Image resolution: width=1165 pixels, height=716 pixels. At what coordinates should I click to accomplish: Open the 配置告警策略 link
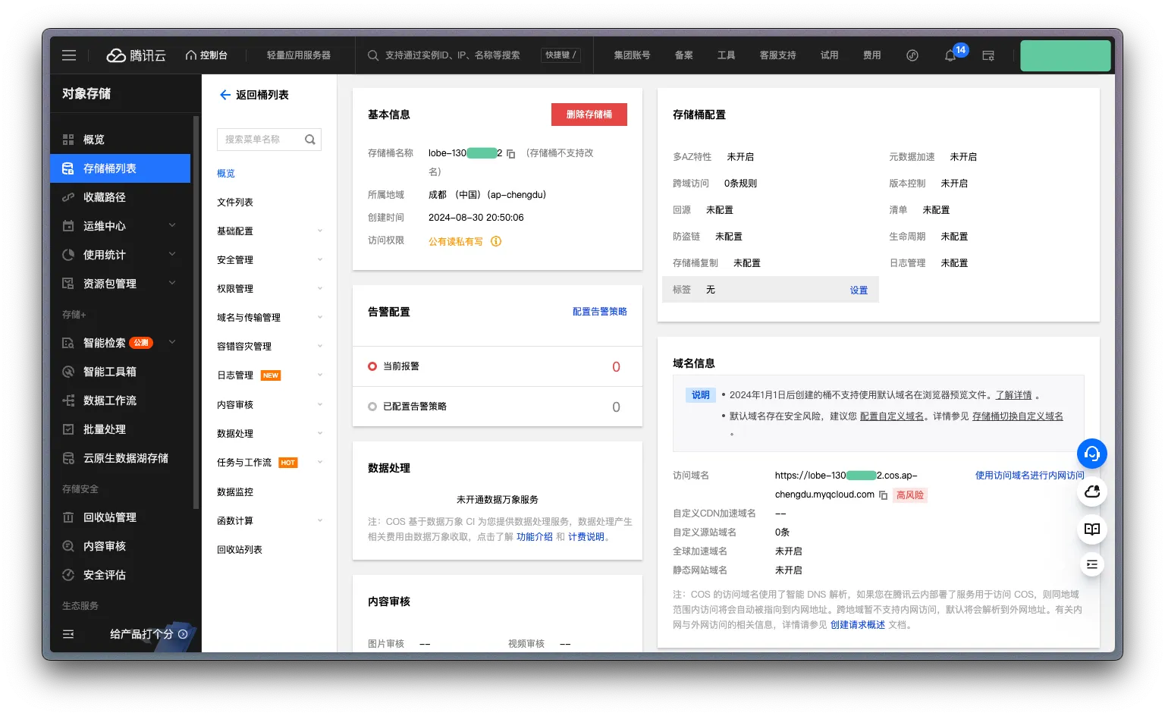(599, 311)
